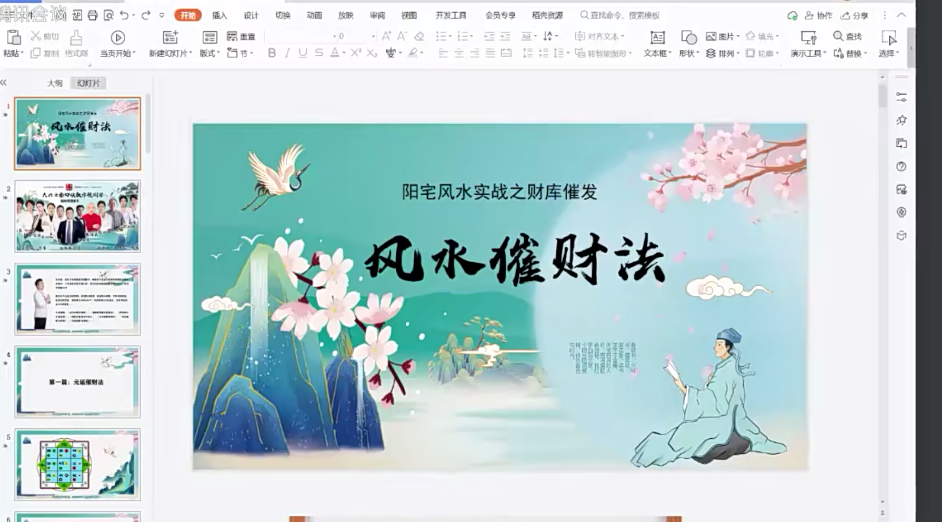Open the font color picker
This screenshot has height=522, width=942.
(x=344, y=53)
